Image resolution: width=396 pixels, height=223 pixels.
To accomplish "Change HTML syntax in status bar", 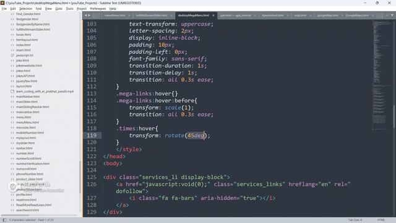I will 381,220.
